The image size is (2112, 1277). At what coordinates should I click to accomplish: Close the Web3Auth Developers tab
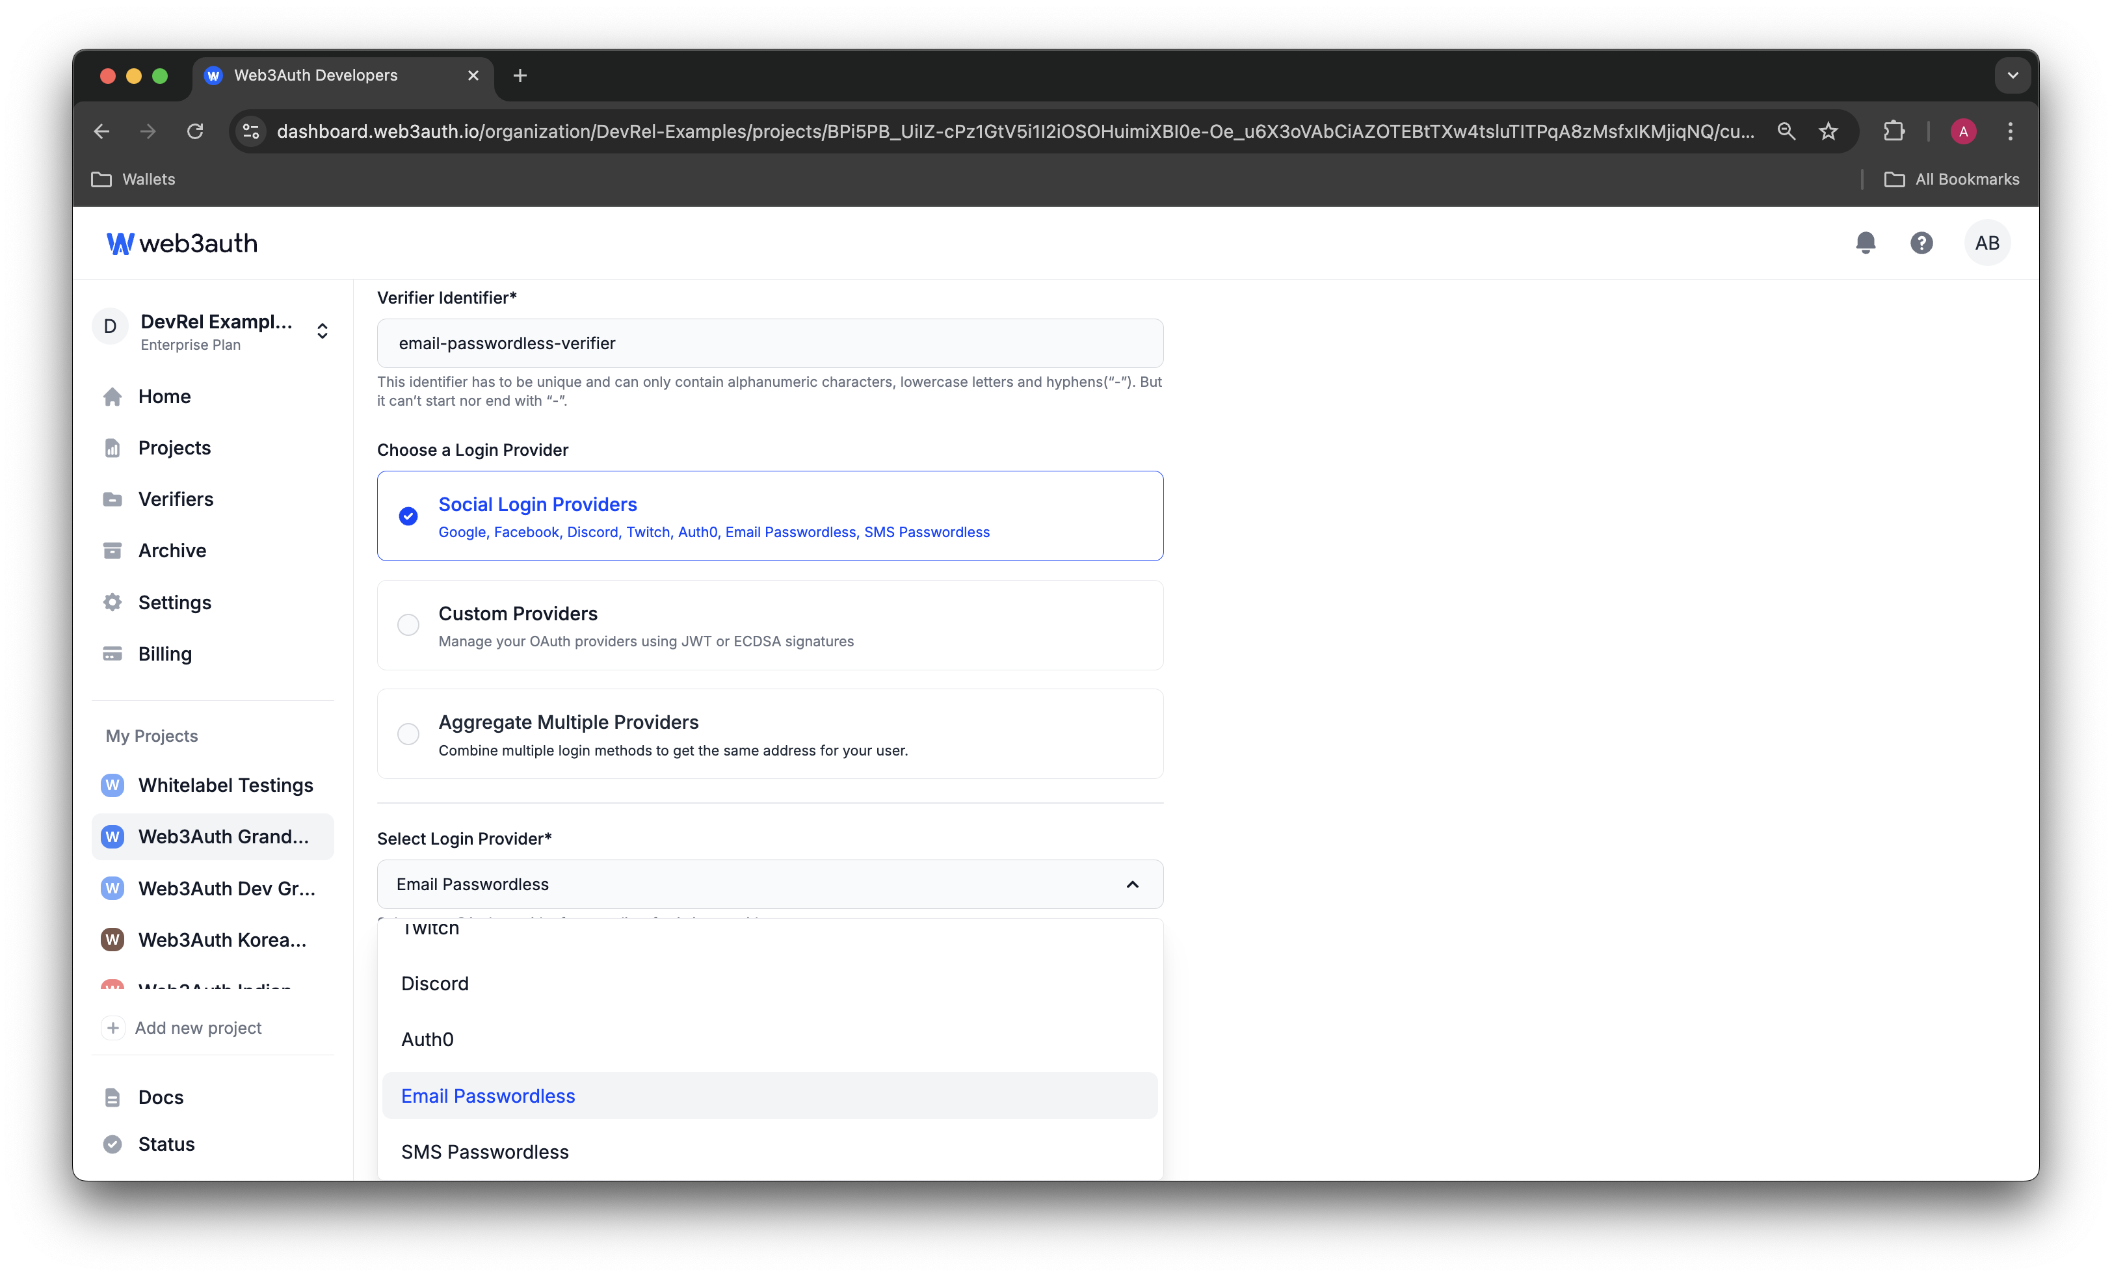pyautogui.click(x=473, y=75)
